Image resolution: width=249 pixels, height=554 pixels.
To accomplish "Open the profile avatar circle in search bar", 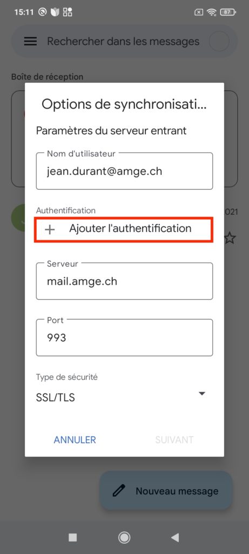I will pyautogui.click(x=219, y=41).
